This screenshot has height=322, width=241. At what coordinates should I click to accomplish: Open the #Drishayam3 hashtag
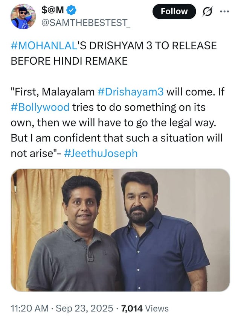pyautogui.click(x=130, y=92)
